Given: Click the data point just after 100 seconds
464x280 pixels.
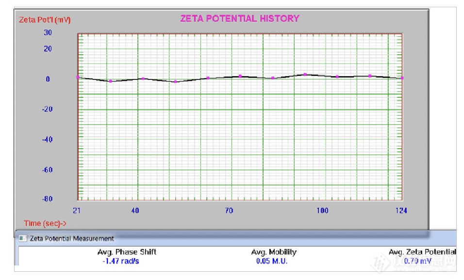Looking at the screenshot, I should tap(337, 77).
